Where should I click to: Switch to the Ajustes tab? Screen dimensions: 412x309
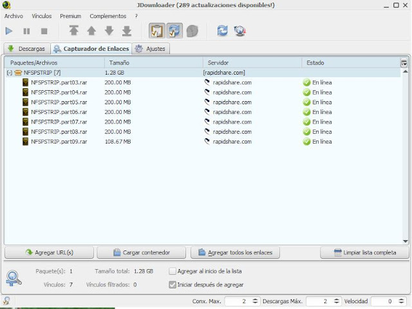tap(151, 49)
